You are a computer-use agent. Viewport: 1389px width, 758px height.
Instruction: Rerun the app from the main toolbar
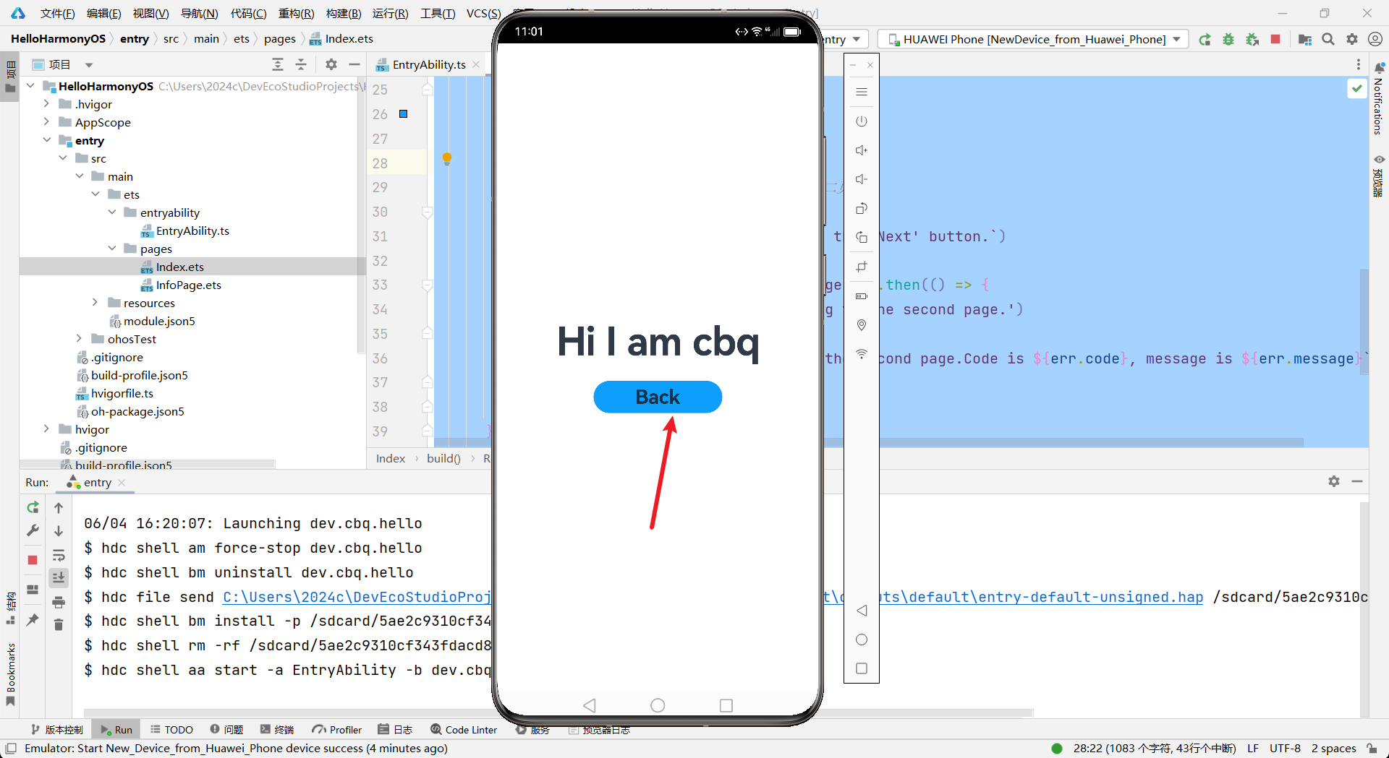[1205, 40]
